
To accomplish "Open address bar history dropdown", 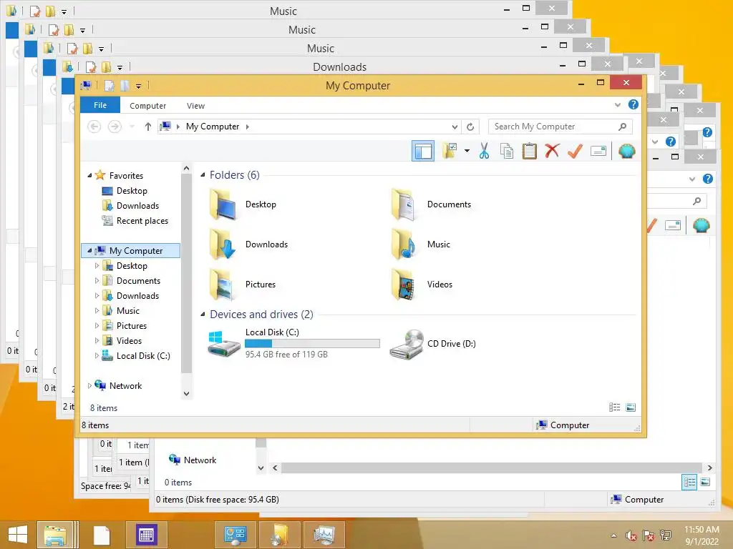I will coord(455,127).
